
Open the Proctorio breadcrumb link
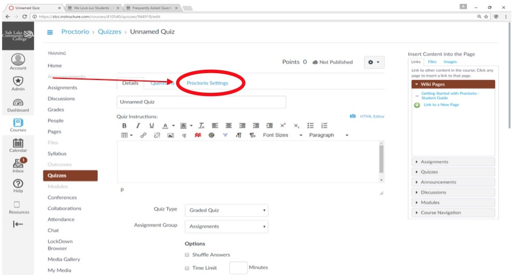[x=75, y=32]
